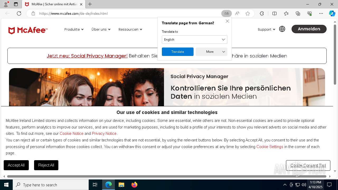This screenshot has width=338, height=190.
Task: Open the Extensions puzzle icon
Action: coord(262,13)
